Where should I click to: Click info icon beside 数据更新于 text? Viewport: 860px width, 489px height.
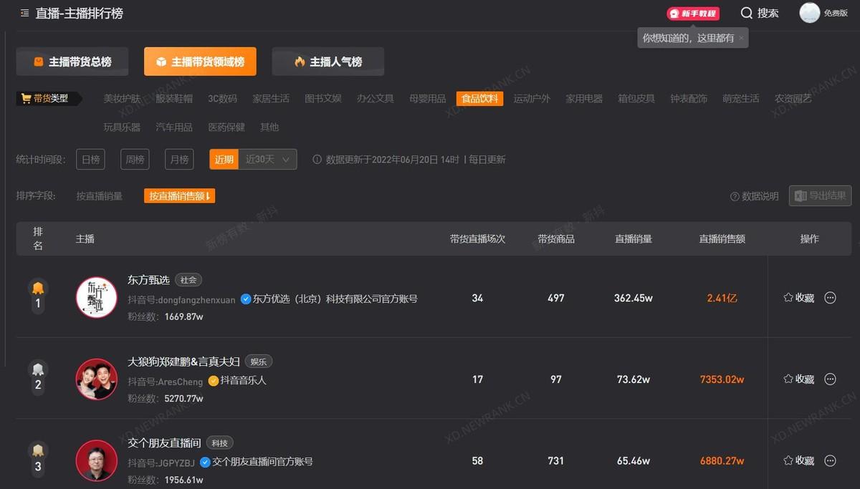coord(317,160)
